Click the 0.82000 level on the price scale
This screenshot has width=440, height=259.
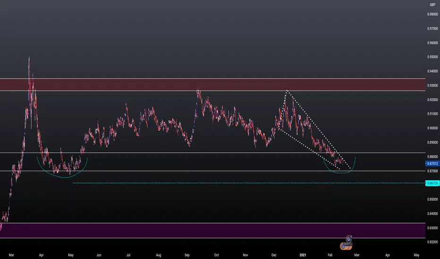click(x=432, y=242)
